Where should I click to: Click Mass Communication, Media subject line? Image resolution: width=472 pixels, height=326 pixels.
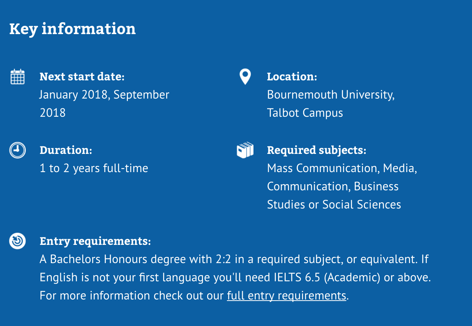click(x=342, y=168)
